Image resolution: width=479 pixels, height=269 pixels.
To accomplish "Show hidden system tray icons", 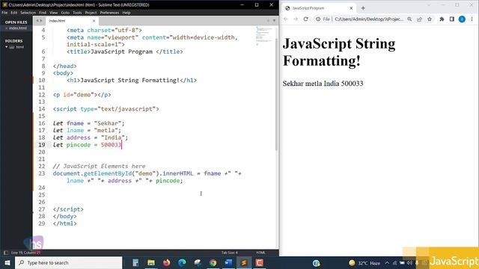I will (x=387, y=262).
